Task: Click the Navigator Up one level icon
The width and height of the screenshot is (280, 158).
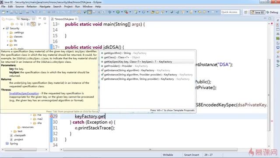Action: click(21, 24)
